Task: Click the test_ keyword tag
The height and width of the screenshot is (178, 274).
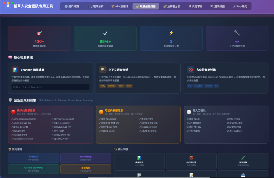Action: 102,86
